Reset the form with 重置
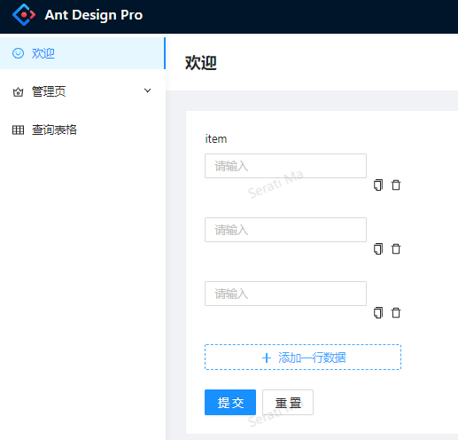 click(288, 403)
